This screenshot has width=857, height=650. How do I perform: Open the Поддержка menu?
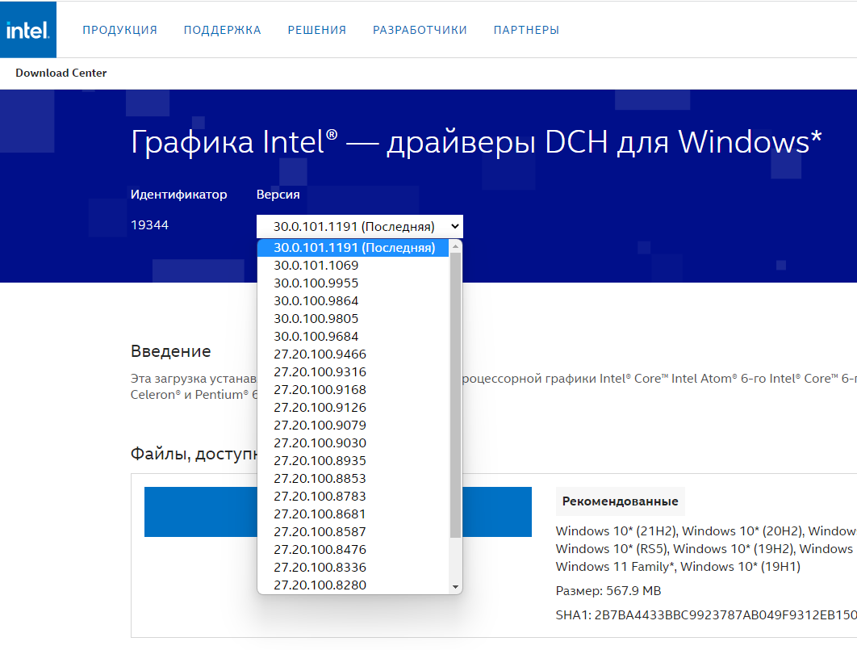pos(222,30)
